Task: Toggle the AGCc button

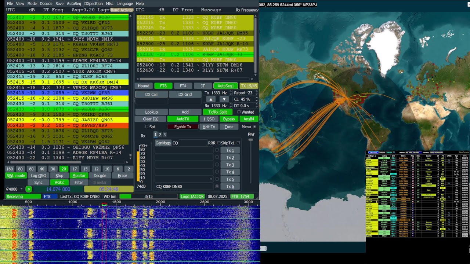Action: [59, 183]
